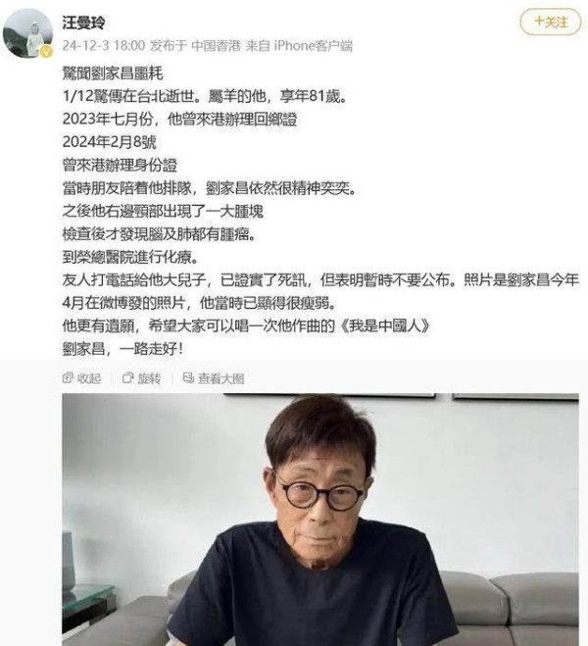Image resolution: width=588 pixels, height=646 pixels.
Task: Click the first post line 驚聞劉家昌噩耗
Action: (x=113, y=74)
